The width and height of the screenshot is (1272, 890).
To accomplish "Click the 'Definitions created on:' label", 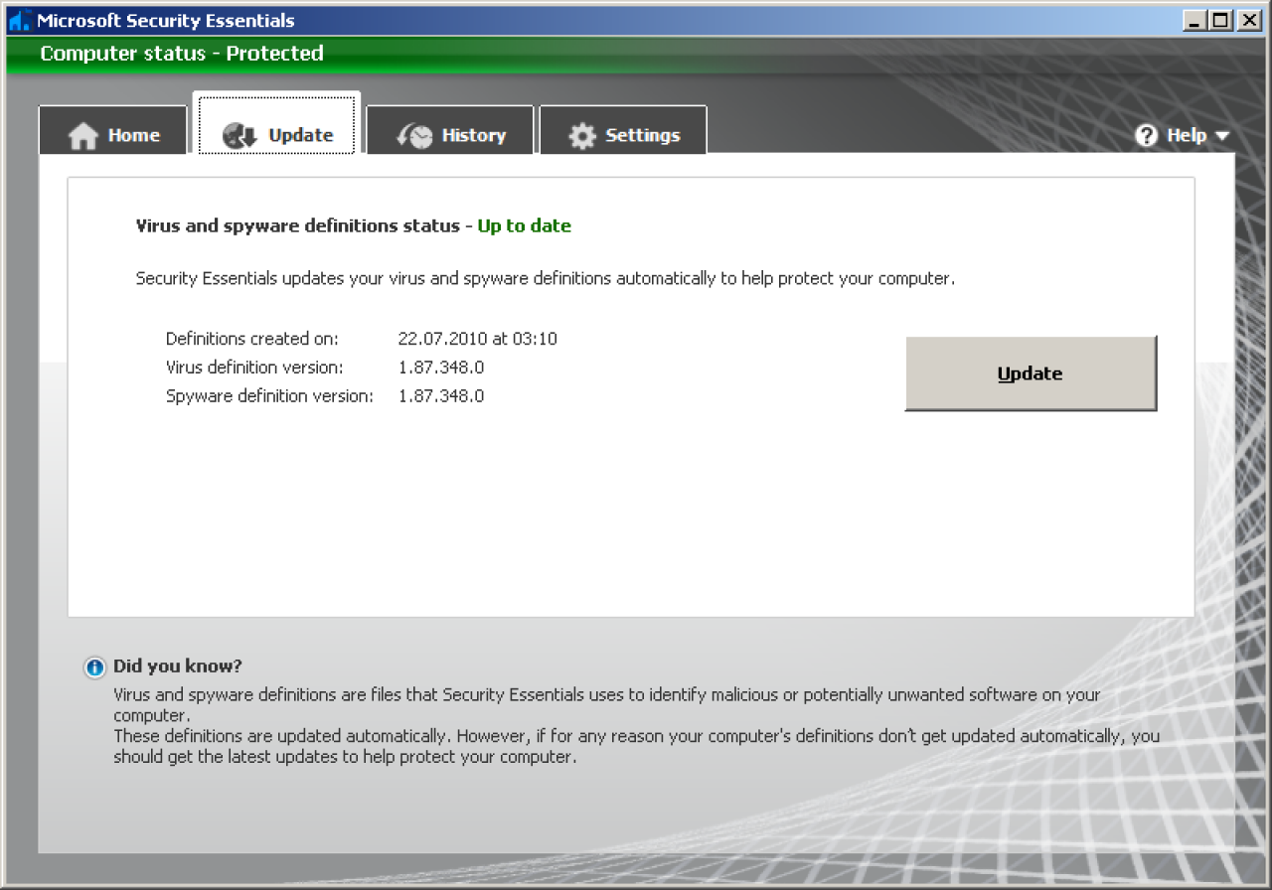I will click(x=252, y=339).
